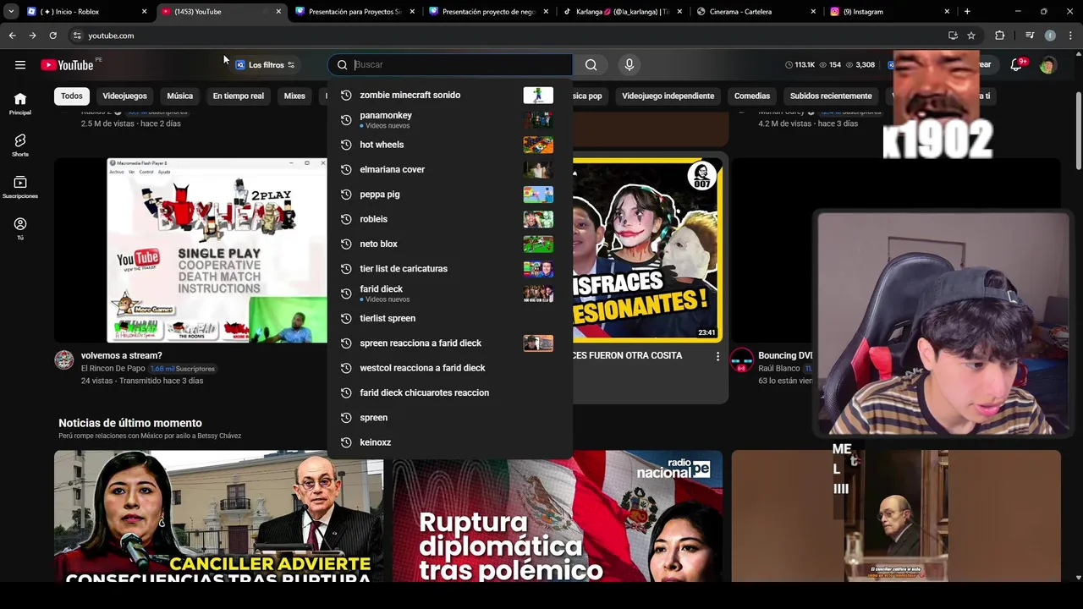
Task: Choose suggestion farid dieck chicuarotes reaccion
Action: [450, 392]
